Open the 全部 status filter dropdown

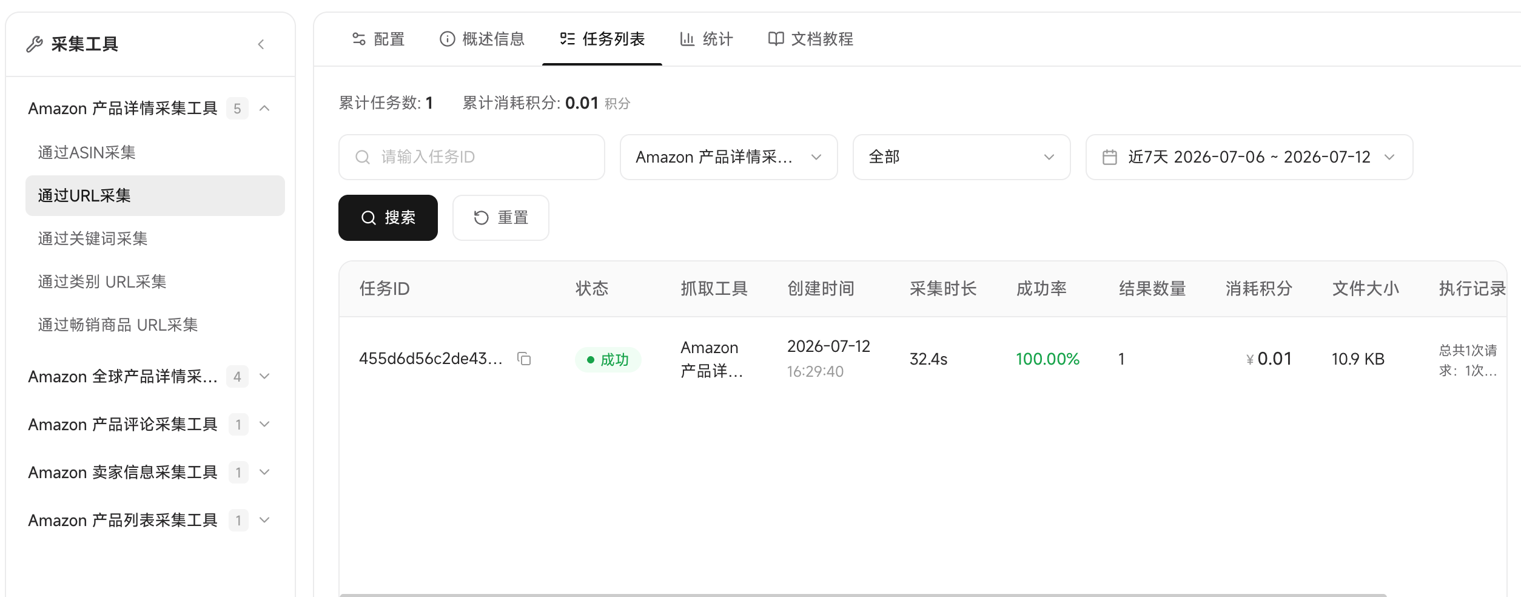[x=961, y=157]
